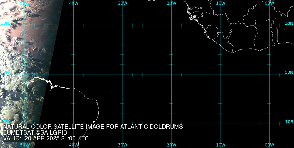
Task: Click the 10W label along the top edge
Action: tap(221, 3)
